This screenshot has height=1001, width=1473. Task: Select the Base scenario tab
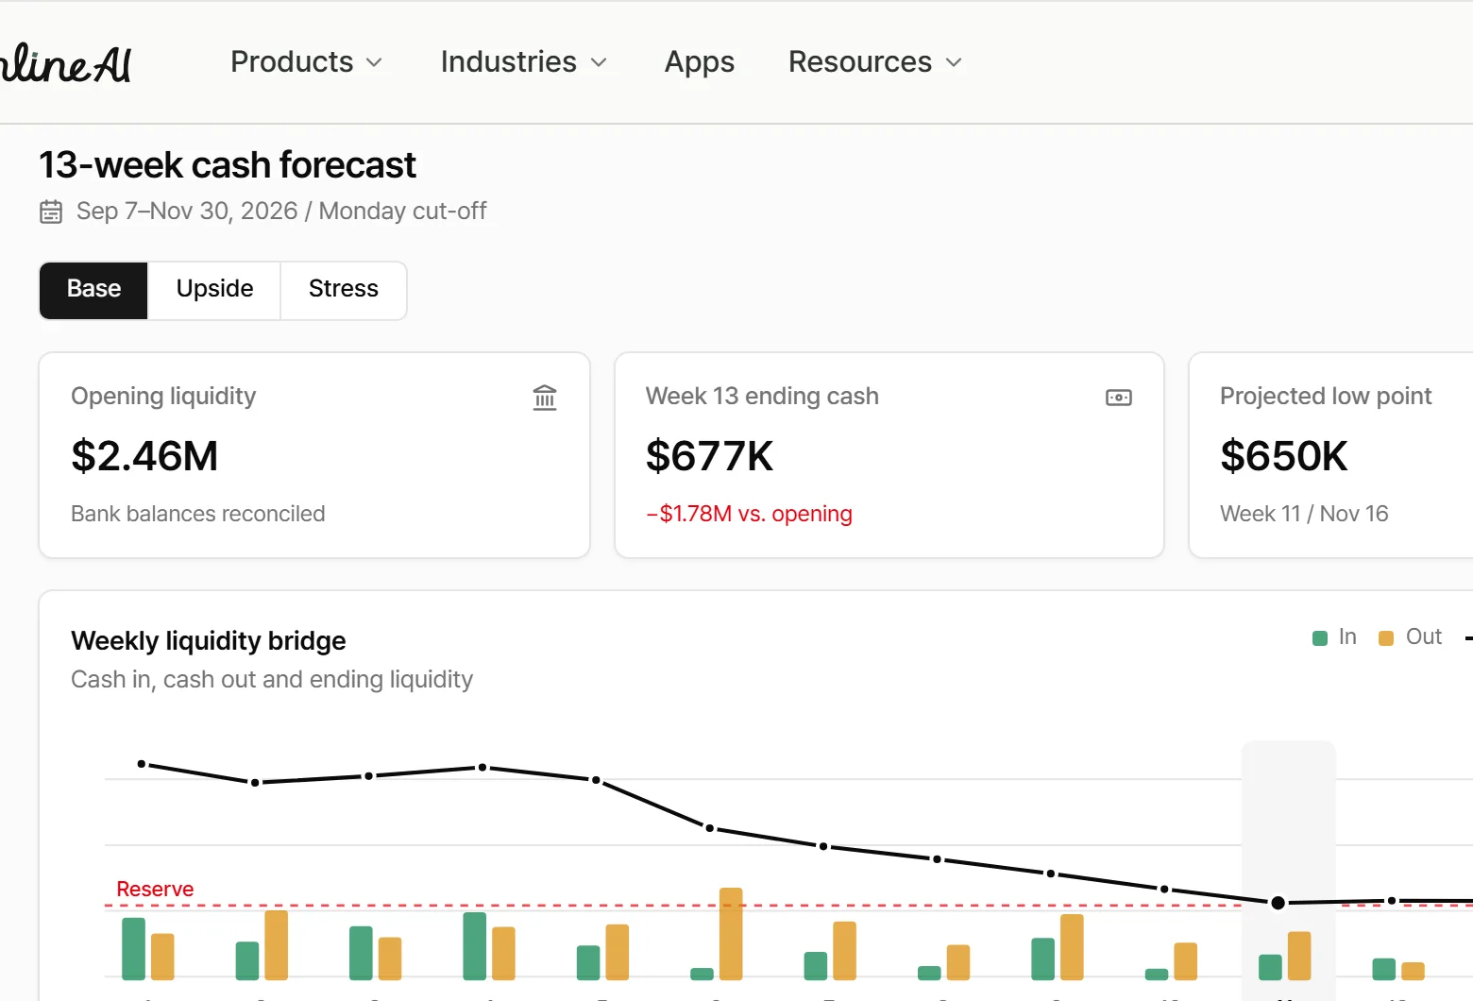pyautogui.click(x=93, y=290)
